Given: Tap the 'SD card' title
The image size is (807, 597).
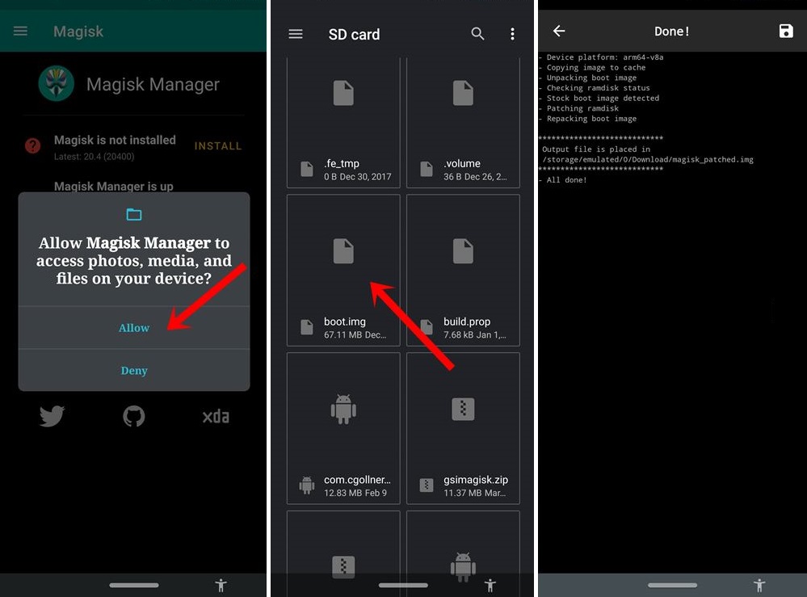Looking at the screenshot, I should [x=354, y=35].
